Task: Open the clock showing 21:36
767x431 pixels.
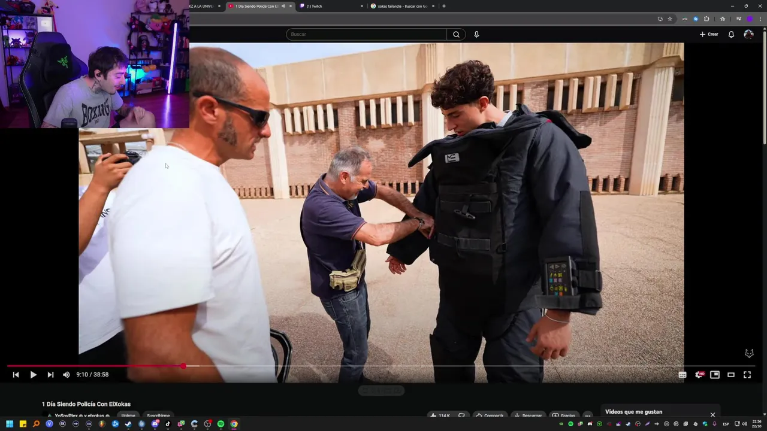Action: pyautogui.click(x=756, y=424)
